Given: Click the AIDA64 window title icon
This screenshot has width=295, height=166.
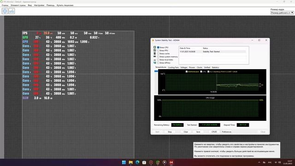Looking at the screenshot, I should pyautogui.click(x=153, y=40).
